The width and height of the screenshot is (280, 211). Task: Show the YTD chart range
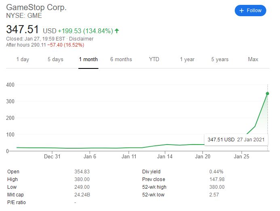(x=154, y=59)
